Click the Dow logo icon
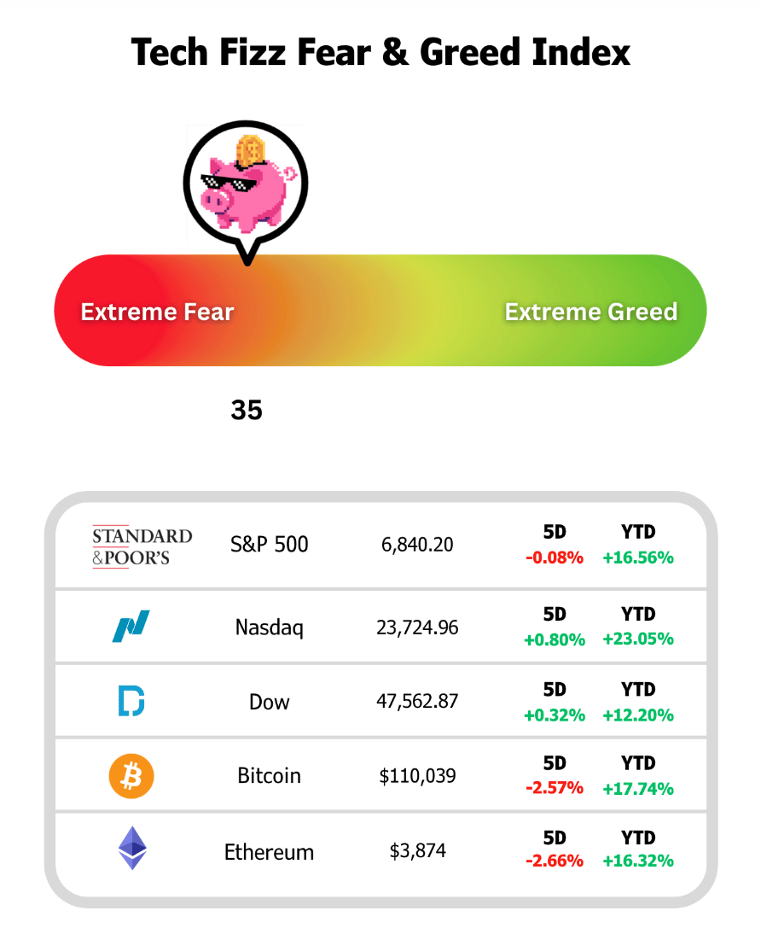761x934 pixels. click(131, 701)
